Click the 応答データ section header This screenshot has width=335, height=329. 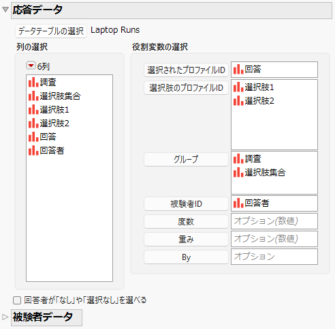[x=172, y=10]
